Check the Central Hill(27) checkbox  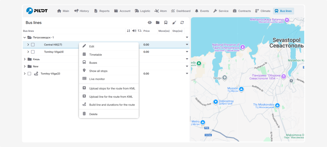coord(33,45)
